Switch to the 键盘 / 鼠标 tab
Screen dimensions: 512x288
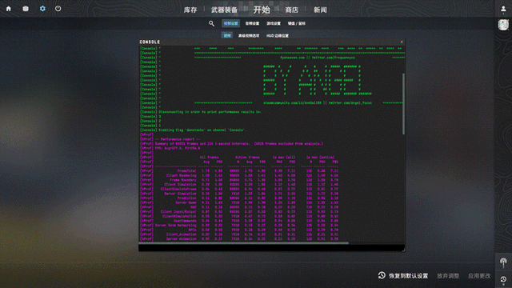pos(297,23)
